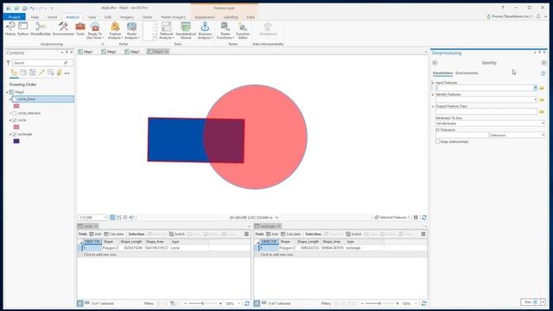
Task: Toggle visibility of the rectangle layer
Action: click(x=15, y=135)
